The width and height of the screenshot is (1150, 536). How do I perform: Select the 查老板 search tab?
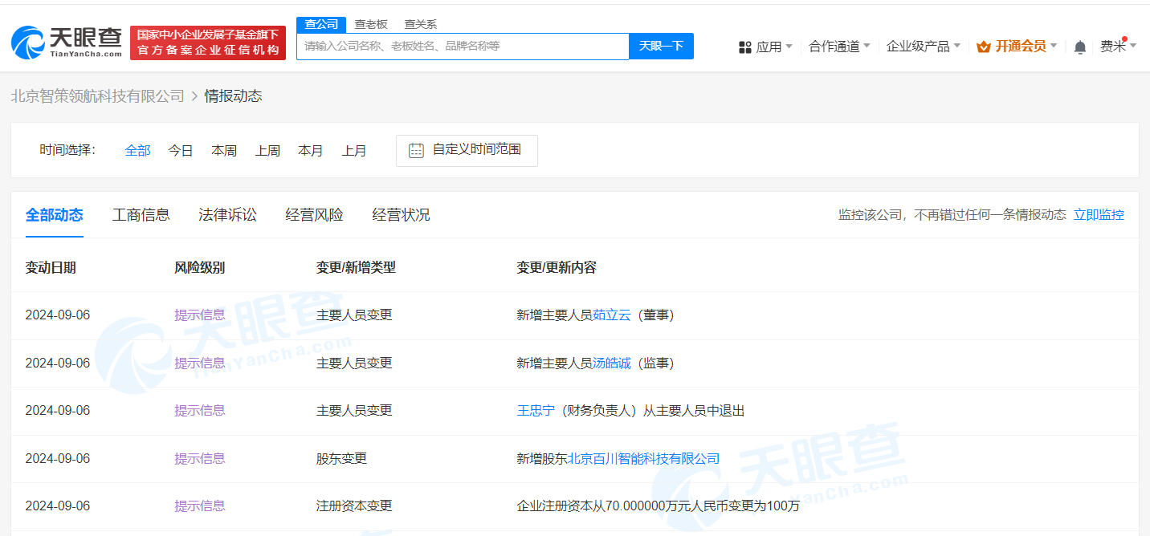click(x=371, y=24)
